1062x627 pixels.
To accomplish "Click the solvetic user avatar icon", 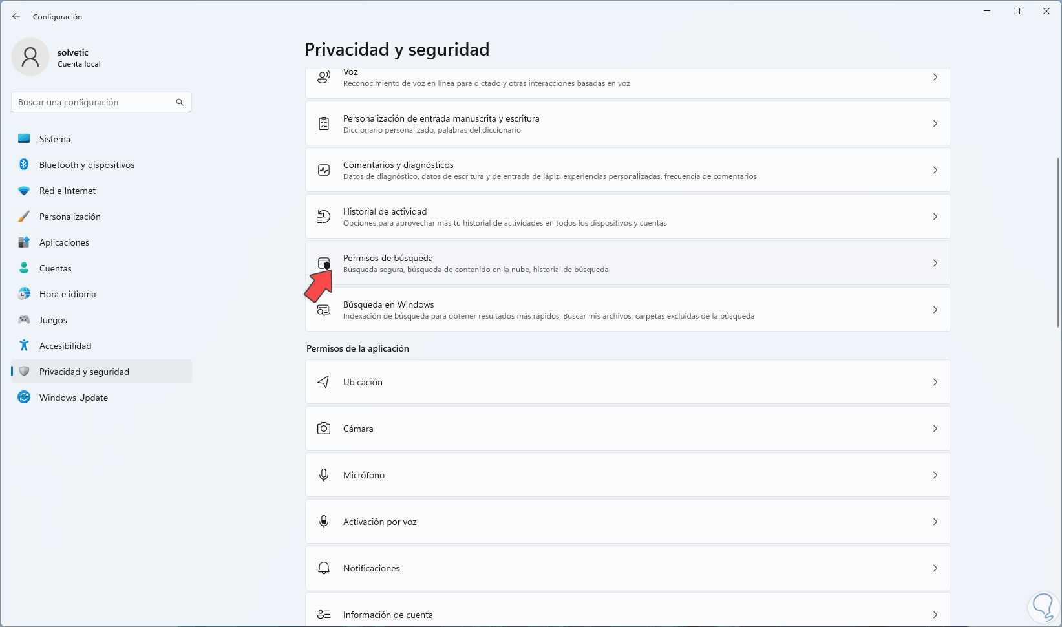I will [30, 57].
